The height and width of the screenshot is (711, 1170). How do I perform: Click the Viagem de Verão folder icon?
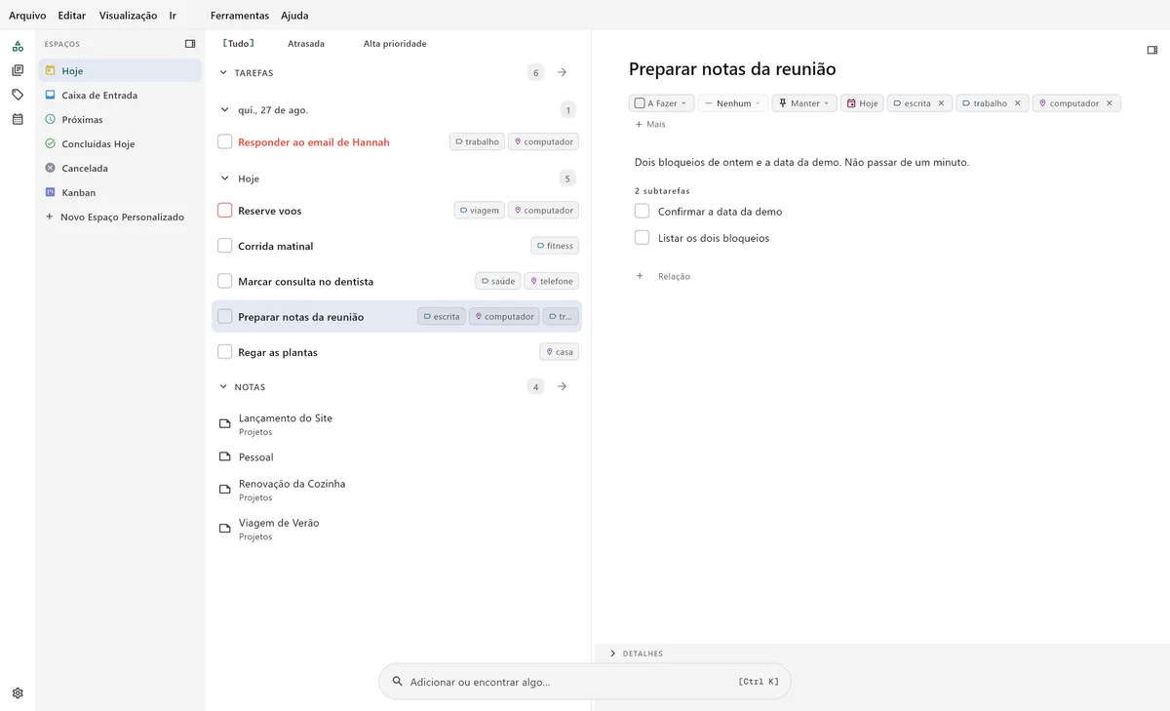[x=225, y=529]
